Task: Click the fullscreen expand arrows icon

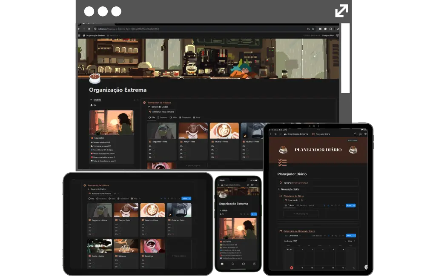Action: tap(341, 11)
